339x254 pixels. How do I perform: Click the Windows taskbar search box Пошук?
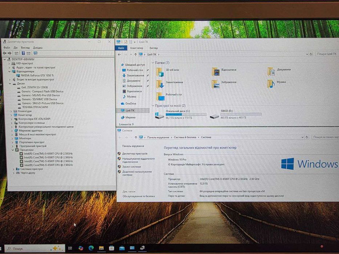pyautogui.click(x=35, y=249)
